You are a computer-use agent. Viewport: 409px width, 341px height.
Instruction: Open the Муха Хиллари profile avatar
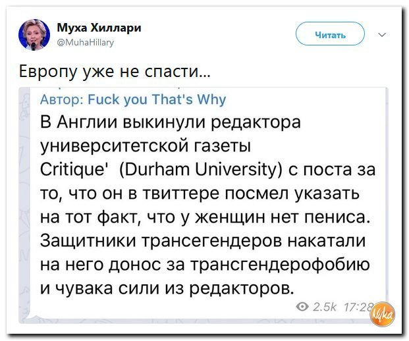(x=34, y=35)
